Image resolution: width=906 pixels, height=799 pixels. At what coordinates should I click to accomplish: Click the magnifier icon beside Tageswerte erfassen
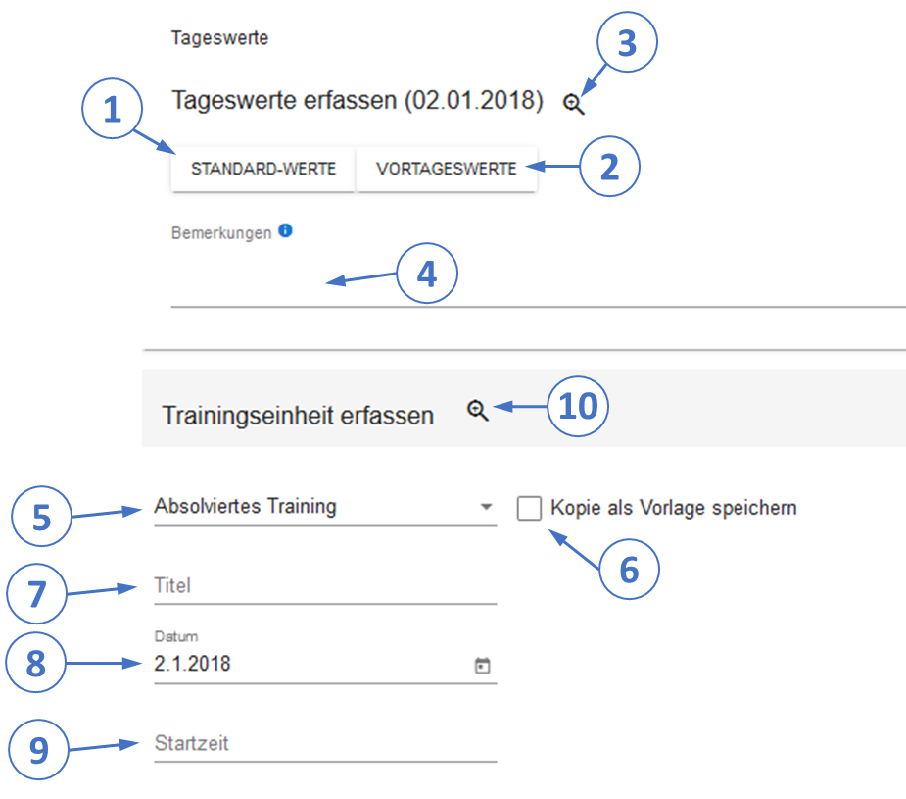[x=574, y=103]
